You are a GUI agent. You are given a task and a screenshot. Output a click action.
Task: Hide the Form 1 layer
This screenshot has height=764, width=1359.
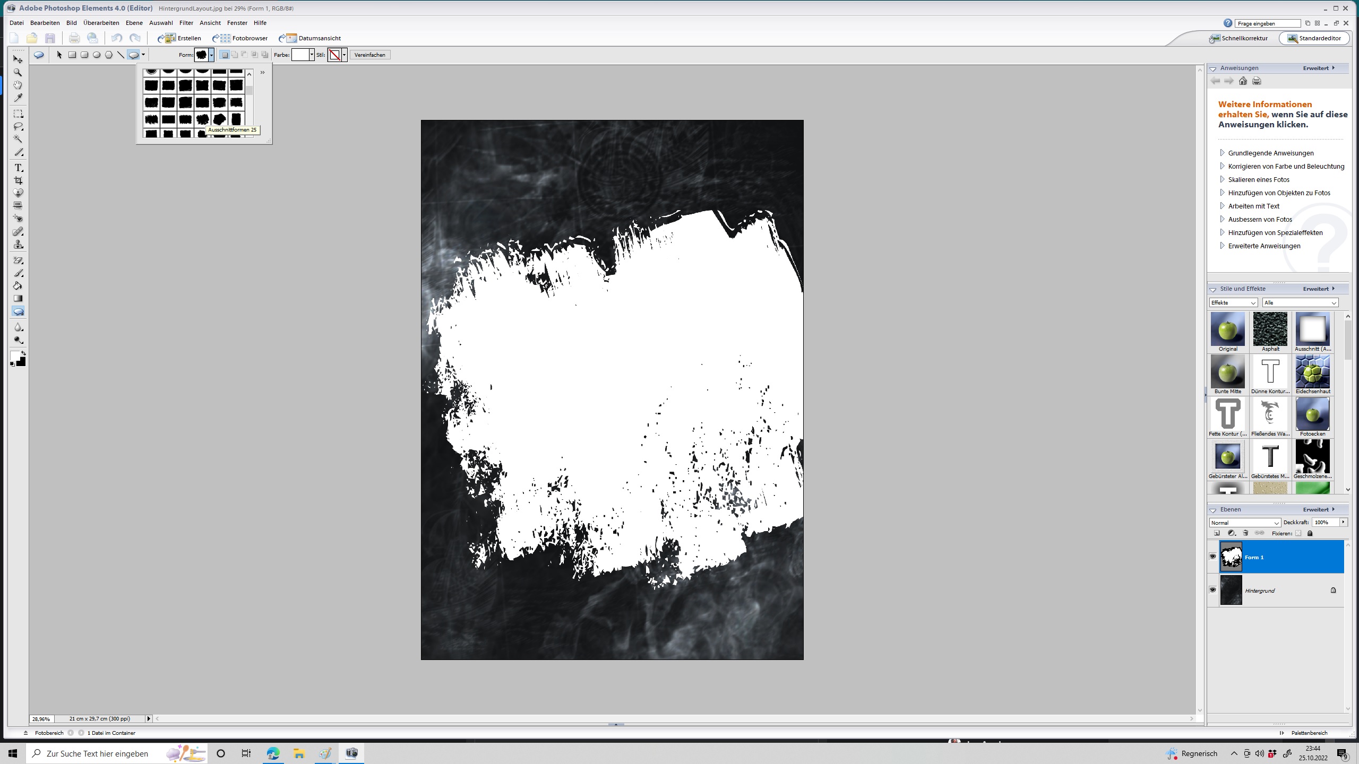(x=1212, y=557)
